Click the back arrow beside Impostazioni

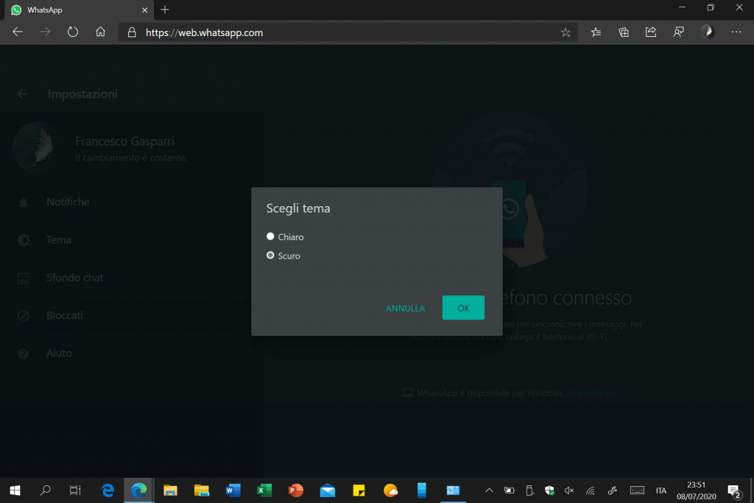pyautogui.click(x=23, y=94)
